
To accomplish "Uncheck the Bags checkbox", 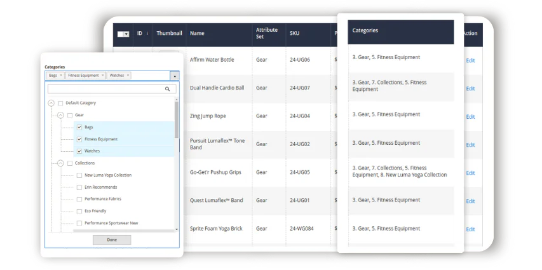I will (79, 127).
